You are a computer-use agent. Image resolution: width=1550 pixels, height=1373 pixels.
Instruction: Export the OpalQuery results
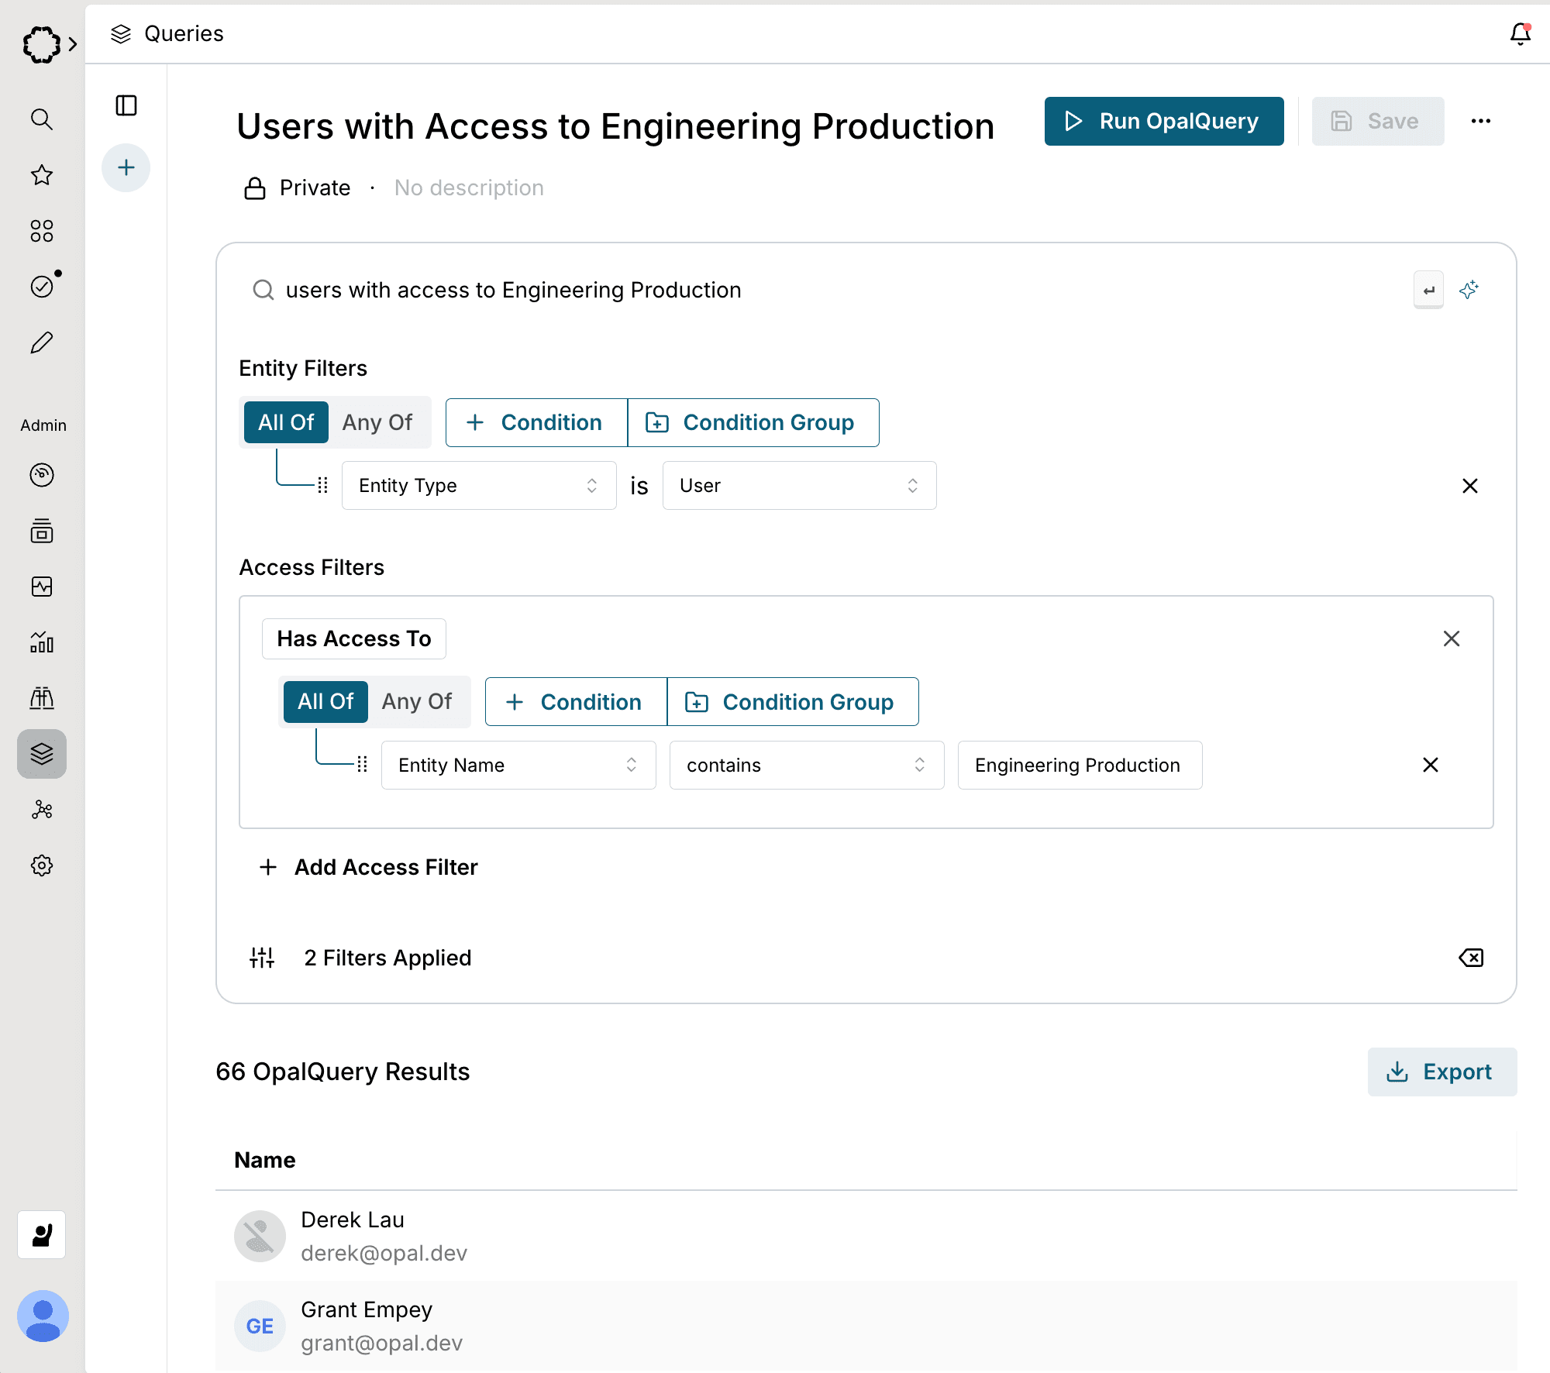click(1441, 1072)
